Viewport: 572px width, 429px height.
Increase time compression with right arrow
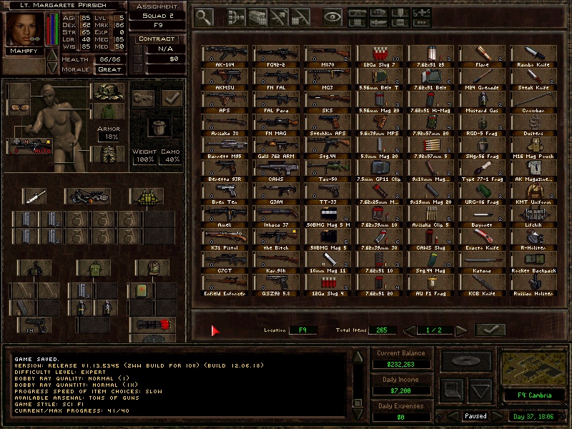tap(497, 416)
